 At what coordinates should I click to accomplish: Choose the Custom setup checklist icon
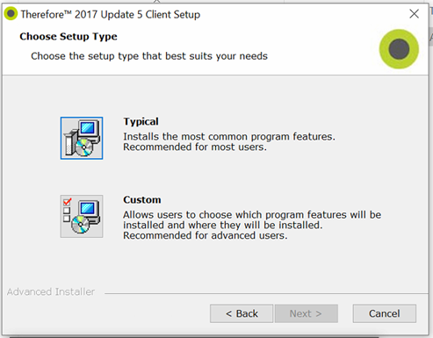[x=82, y=216]
